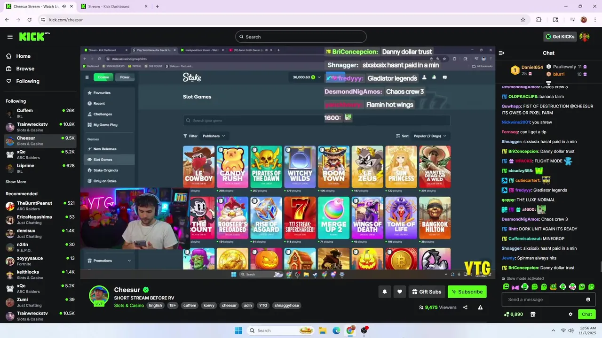The image size is (602, 338).
Task: Click the 6,890 channel points balance
Action: click(513, 314)
